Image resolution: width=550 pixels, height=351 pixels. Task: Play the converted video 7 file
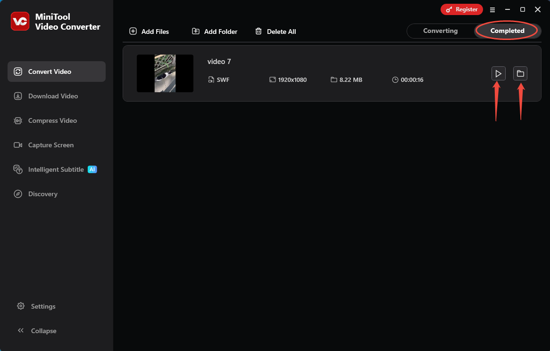tap(498, 73)
